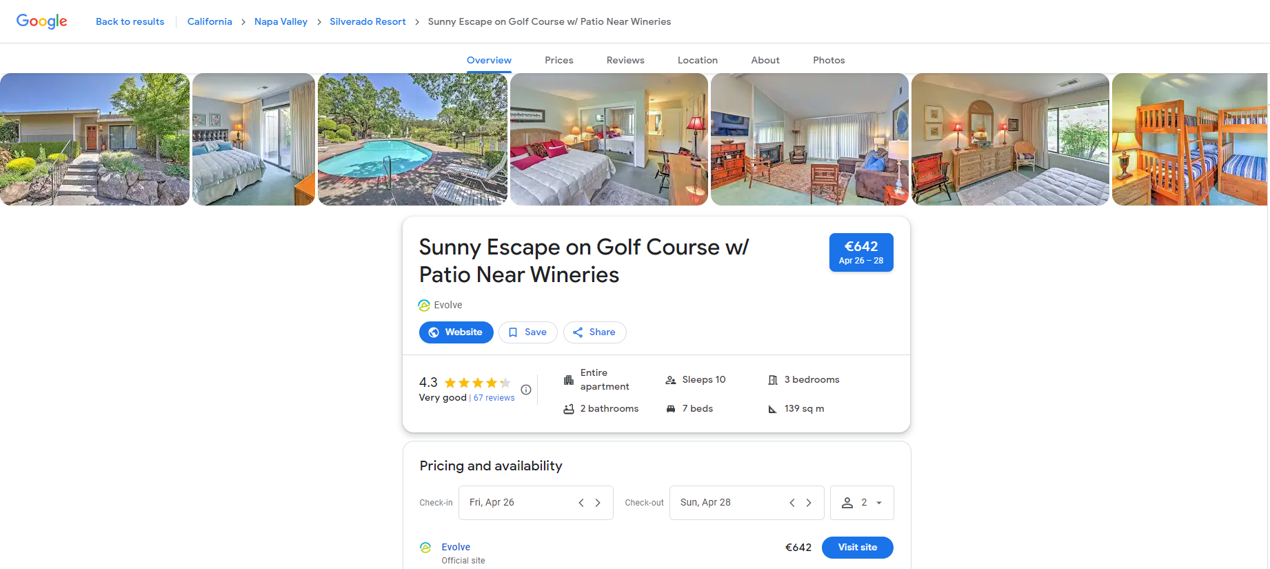Viewport: 1270px width, 569px height.
Task: Open the Sun, Apr 28 check-out field
Action: tap(747, 503)
